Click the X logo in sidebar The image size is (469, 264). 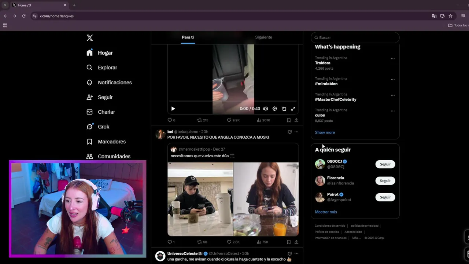pos(90,38)
